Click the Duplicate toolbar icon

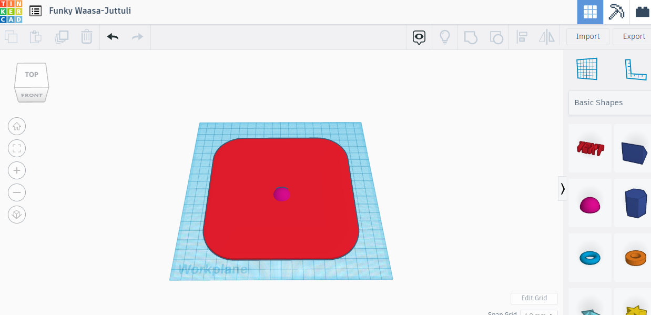pos(62,37)
